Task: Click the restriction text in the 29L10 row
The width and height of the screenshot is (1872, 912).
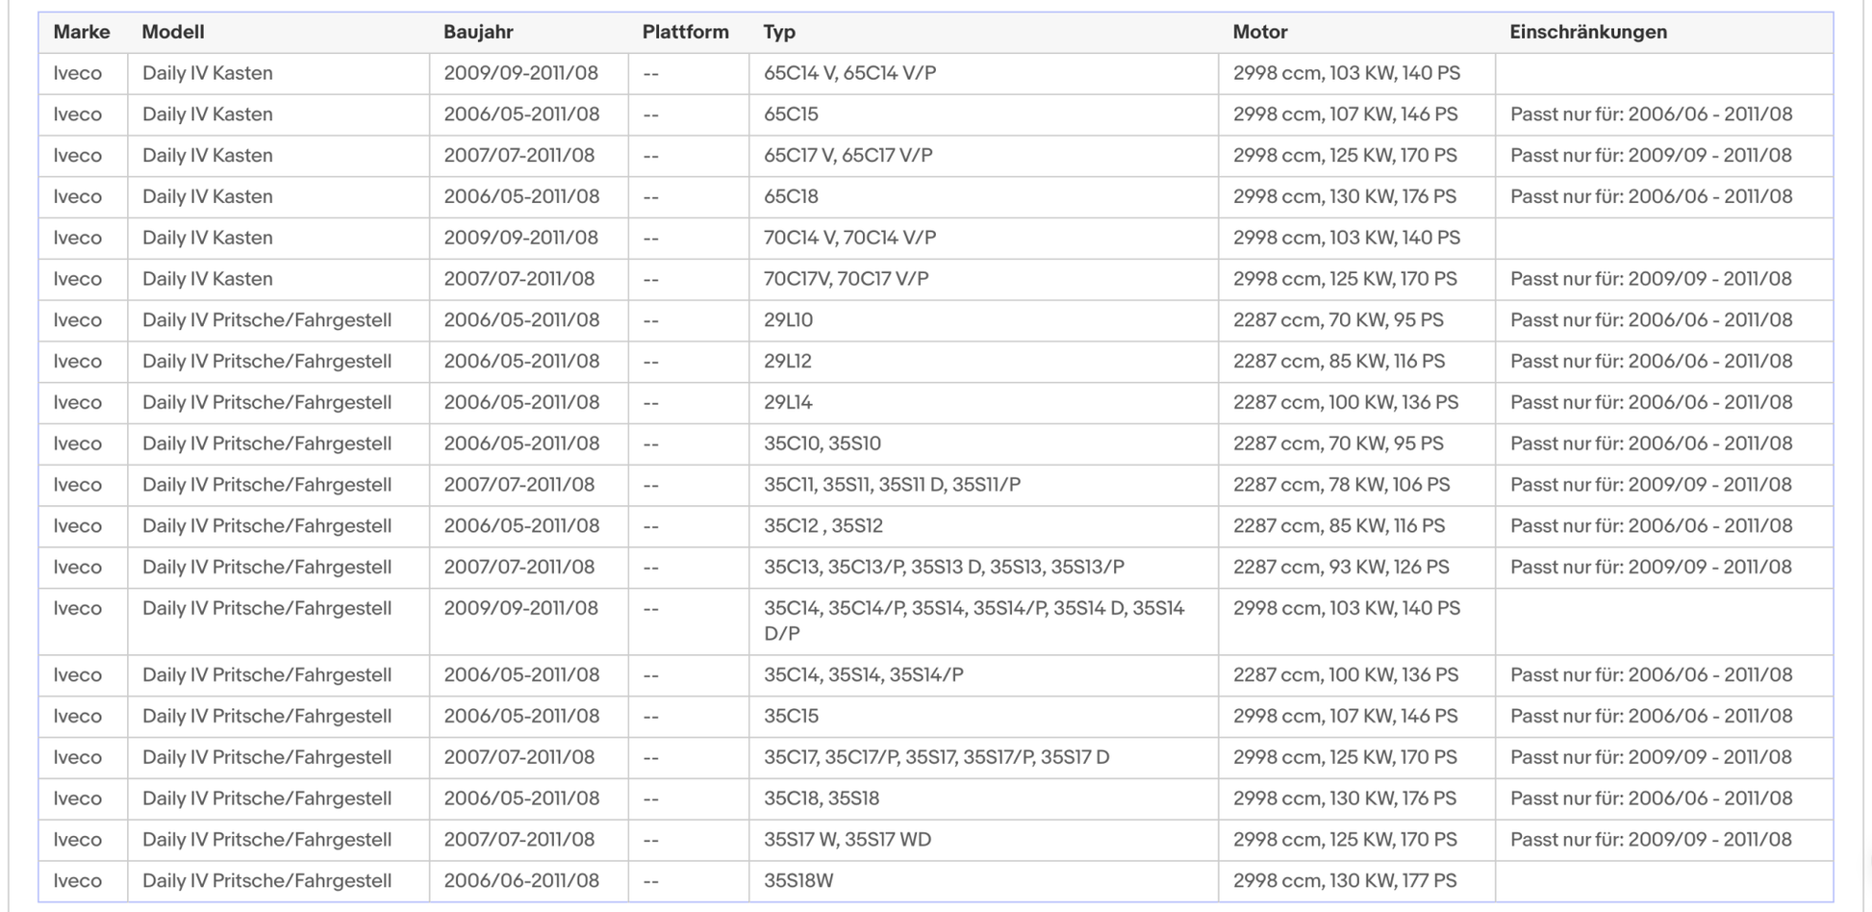Action: coord(1652,320)
